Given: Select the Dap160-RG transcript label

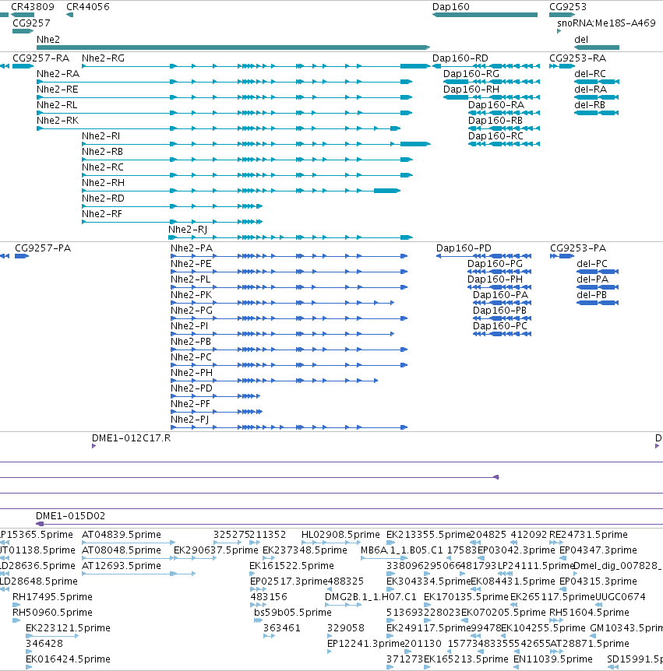Looking at the screenshot, I should pos(471,74).
